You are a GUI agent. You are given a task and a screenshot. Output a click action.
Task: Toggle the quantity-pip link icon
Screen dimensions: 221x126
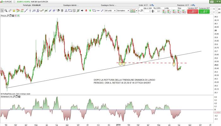pyautogui.click(x=153, y=11)
